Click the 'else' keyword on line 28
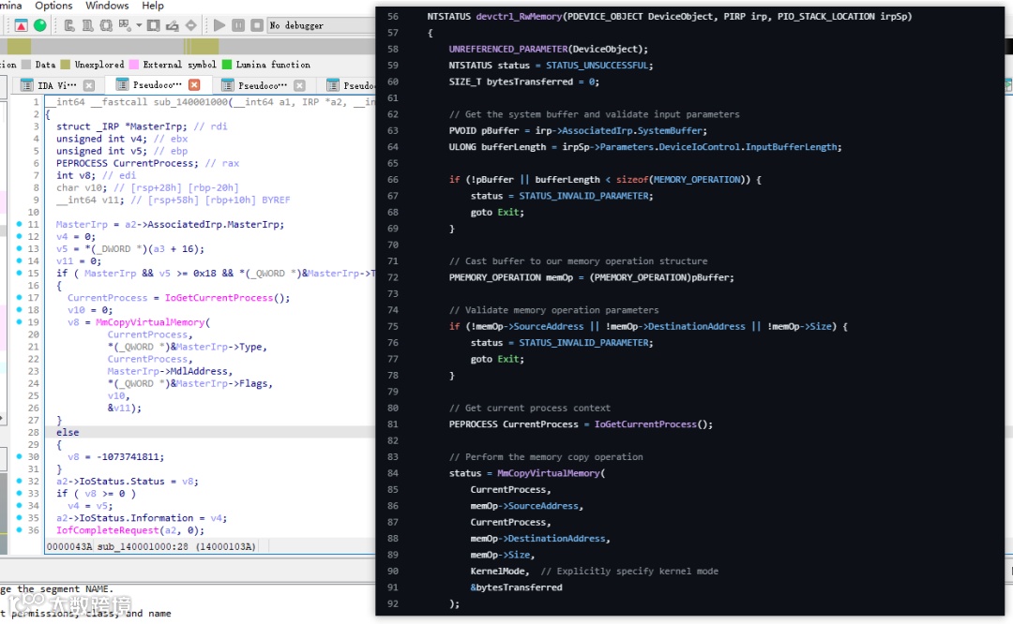Image resolution: width=1013 pixels, height=624 pixels. [68, 432]
